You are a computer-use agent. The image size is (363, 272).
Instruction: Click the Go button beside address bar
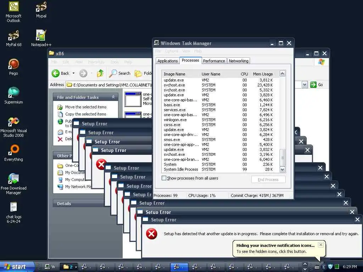point(317,85)
